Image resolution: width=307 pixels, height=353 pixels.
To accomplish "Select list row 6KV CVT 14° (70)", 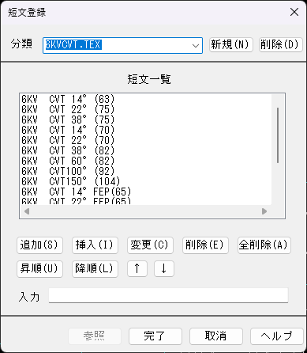I will pyautogui.click(x=146, y=130).
